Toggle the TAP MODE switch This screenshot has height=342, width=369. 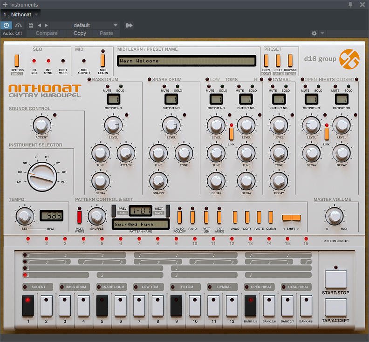click(219, 217)
